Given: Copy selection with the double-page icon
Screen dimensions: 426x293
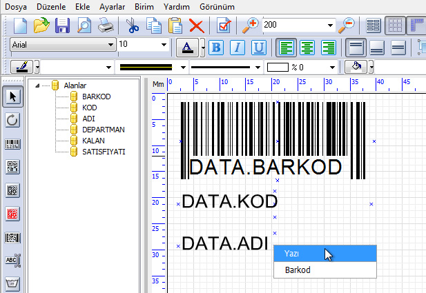Looking at the screenshot, I should 154,26.
